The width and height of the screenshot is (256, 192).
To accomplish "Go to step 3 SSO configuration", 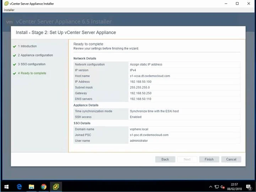I will pos(32,64).
